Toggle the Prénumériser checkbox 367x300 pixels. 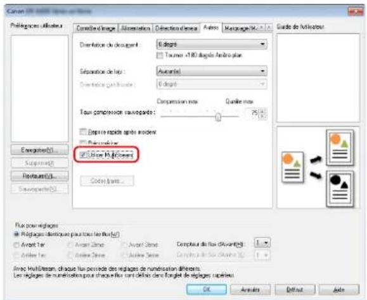[83, 142]
